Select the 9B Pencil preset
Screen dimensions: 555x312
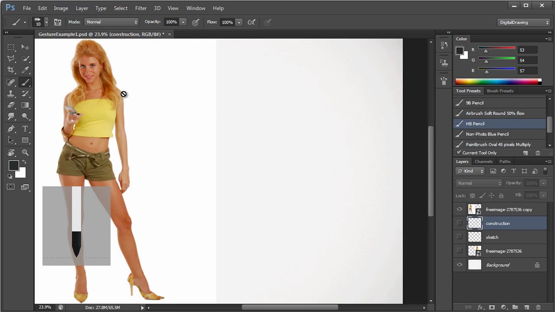pos(474,103)
